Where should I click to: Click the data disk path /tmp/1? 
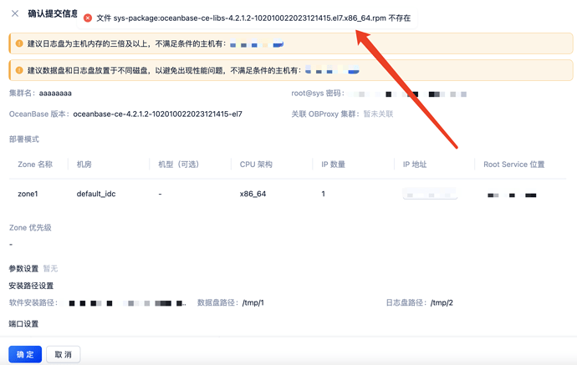253,303
